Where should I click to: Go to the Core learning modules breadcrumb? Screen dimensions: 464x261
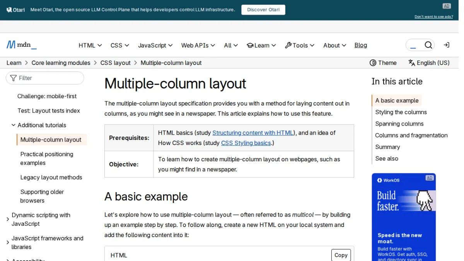point(61,63)
